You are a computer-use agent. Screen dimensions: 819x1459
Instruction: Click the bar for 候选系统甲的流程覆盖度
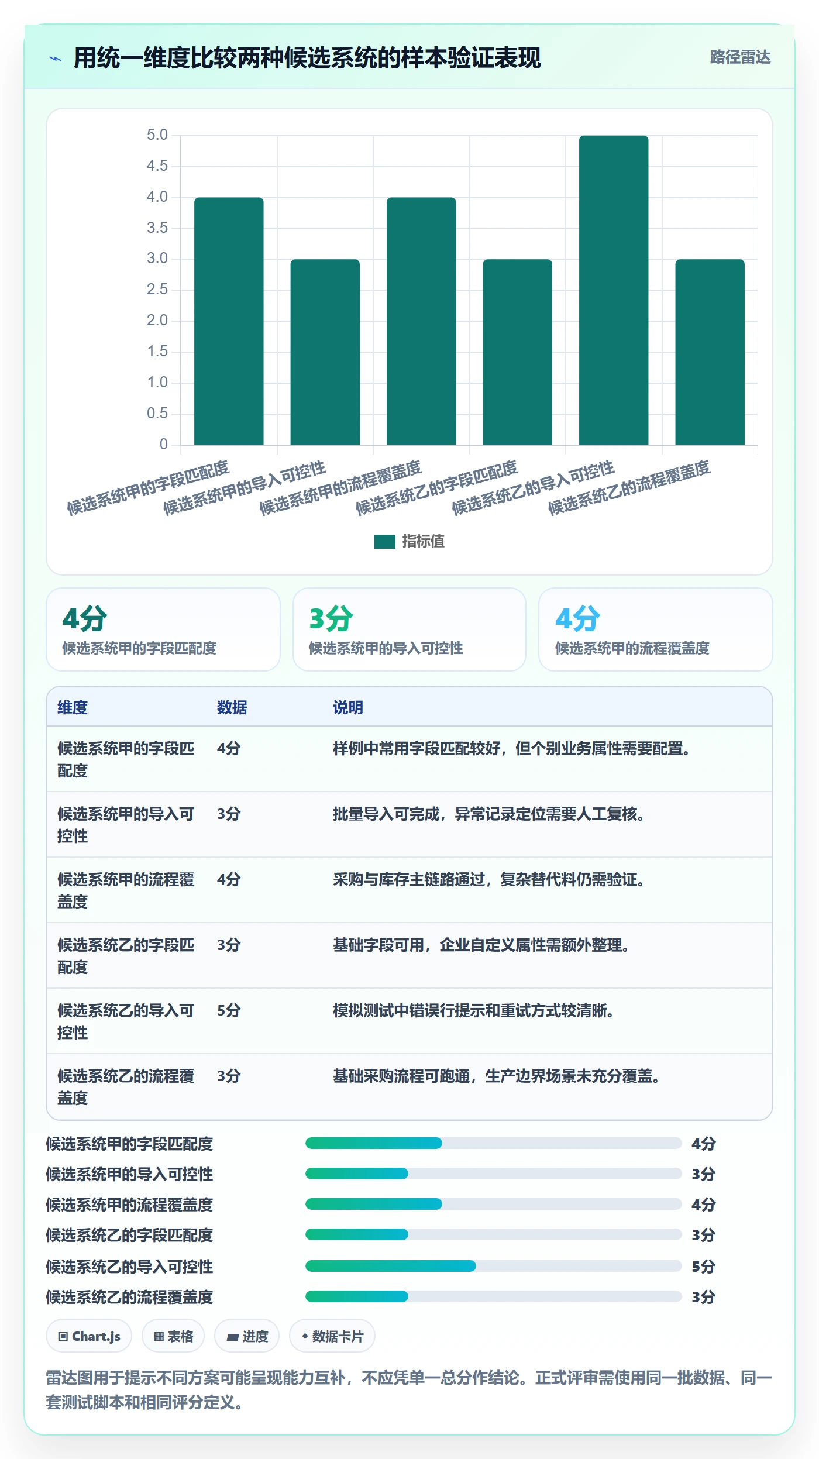coord(421,321)
